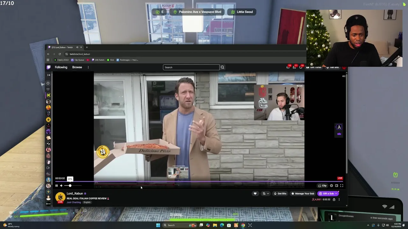Open Google Chrome from the taskbar

coord(243,225)
